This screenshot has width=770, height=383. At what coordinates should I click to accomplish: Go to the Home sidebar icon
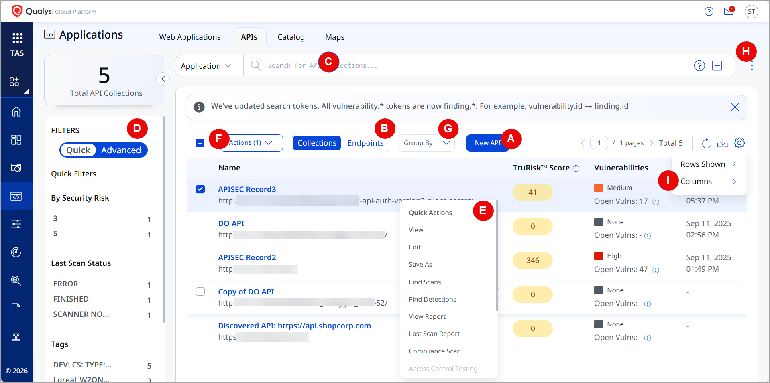[16, 111]
